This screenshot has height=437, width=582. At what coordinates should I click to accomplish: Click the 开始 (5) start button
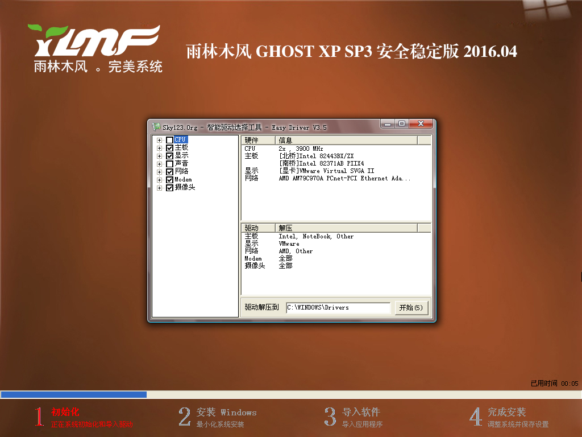[x=411, y=308]
